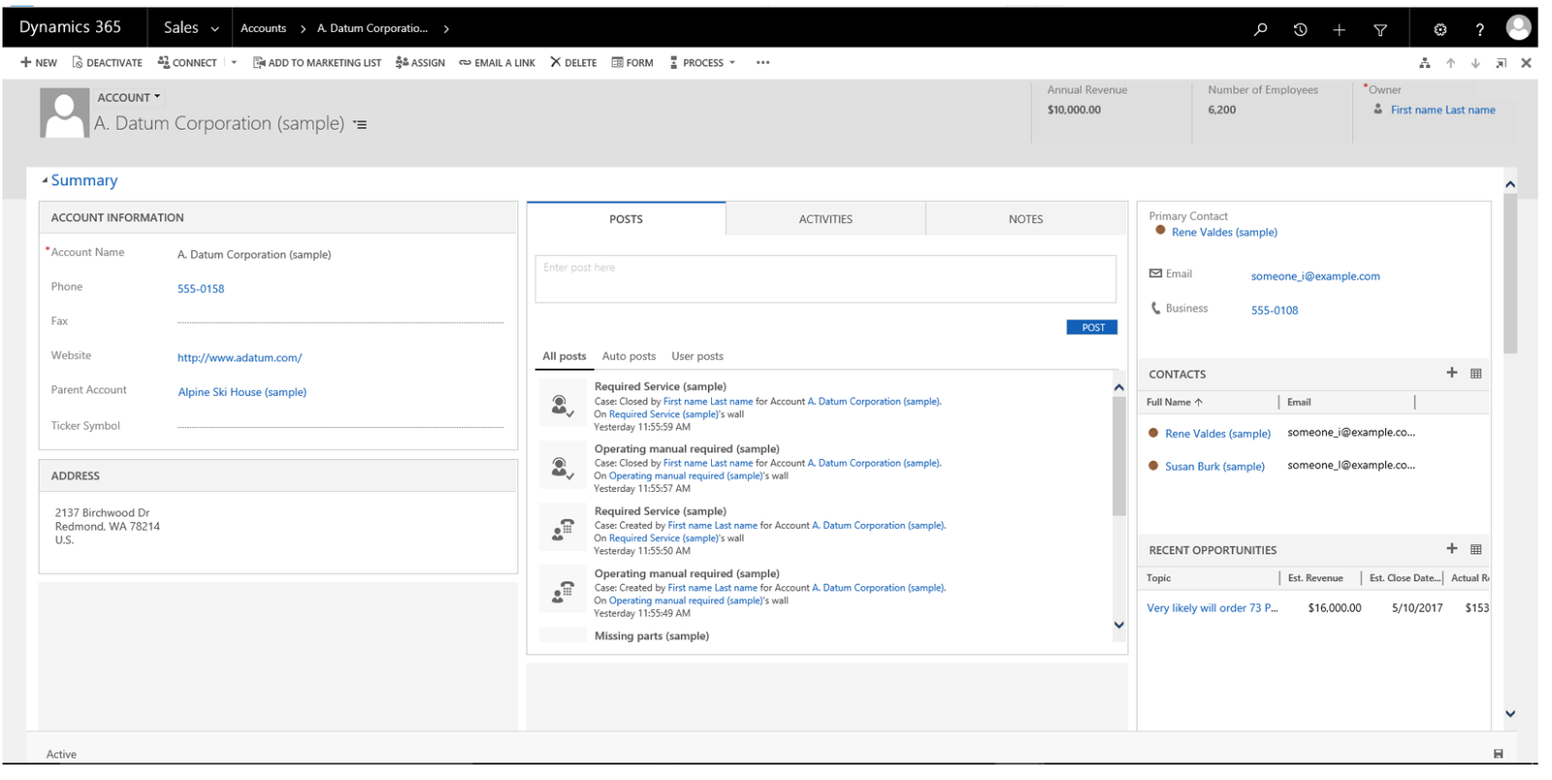Open primary contact Rene Valdes (sample)
This screenshot has height=780, width=1552.
tap(1224, 233)
